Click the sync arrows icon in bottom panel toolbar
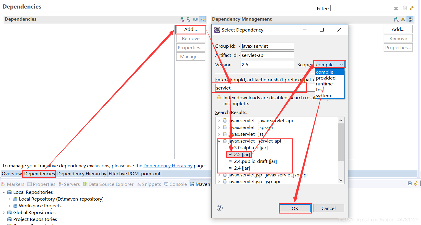421x225 pixels. pyautogui.click(x=416, y=183)
